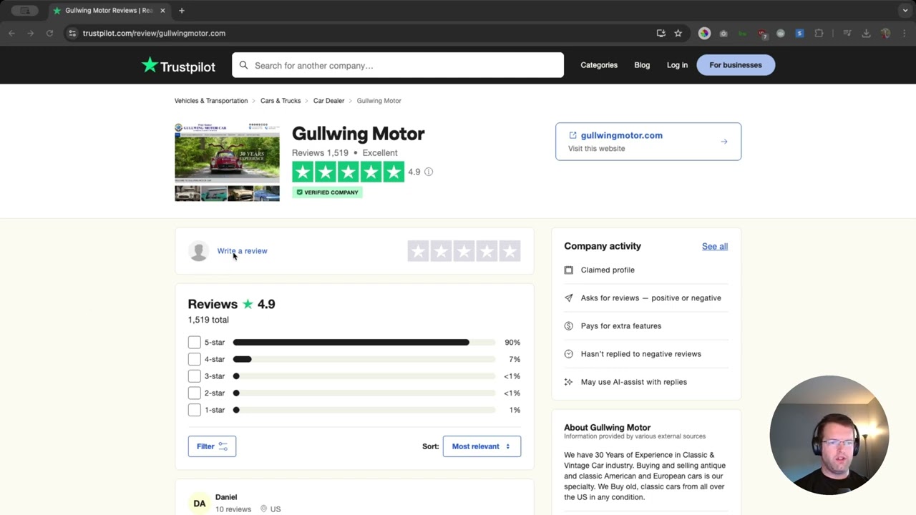This screenshot has width=916, height=515.
Task: Click the colorful wheel extension icon
Action: click(704, 33)
